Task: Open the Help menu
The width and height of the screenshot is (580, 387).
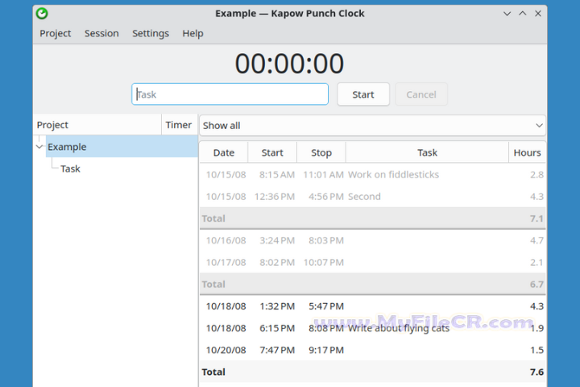Action: [x=193, y=33]
